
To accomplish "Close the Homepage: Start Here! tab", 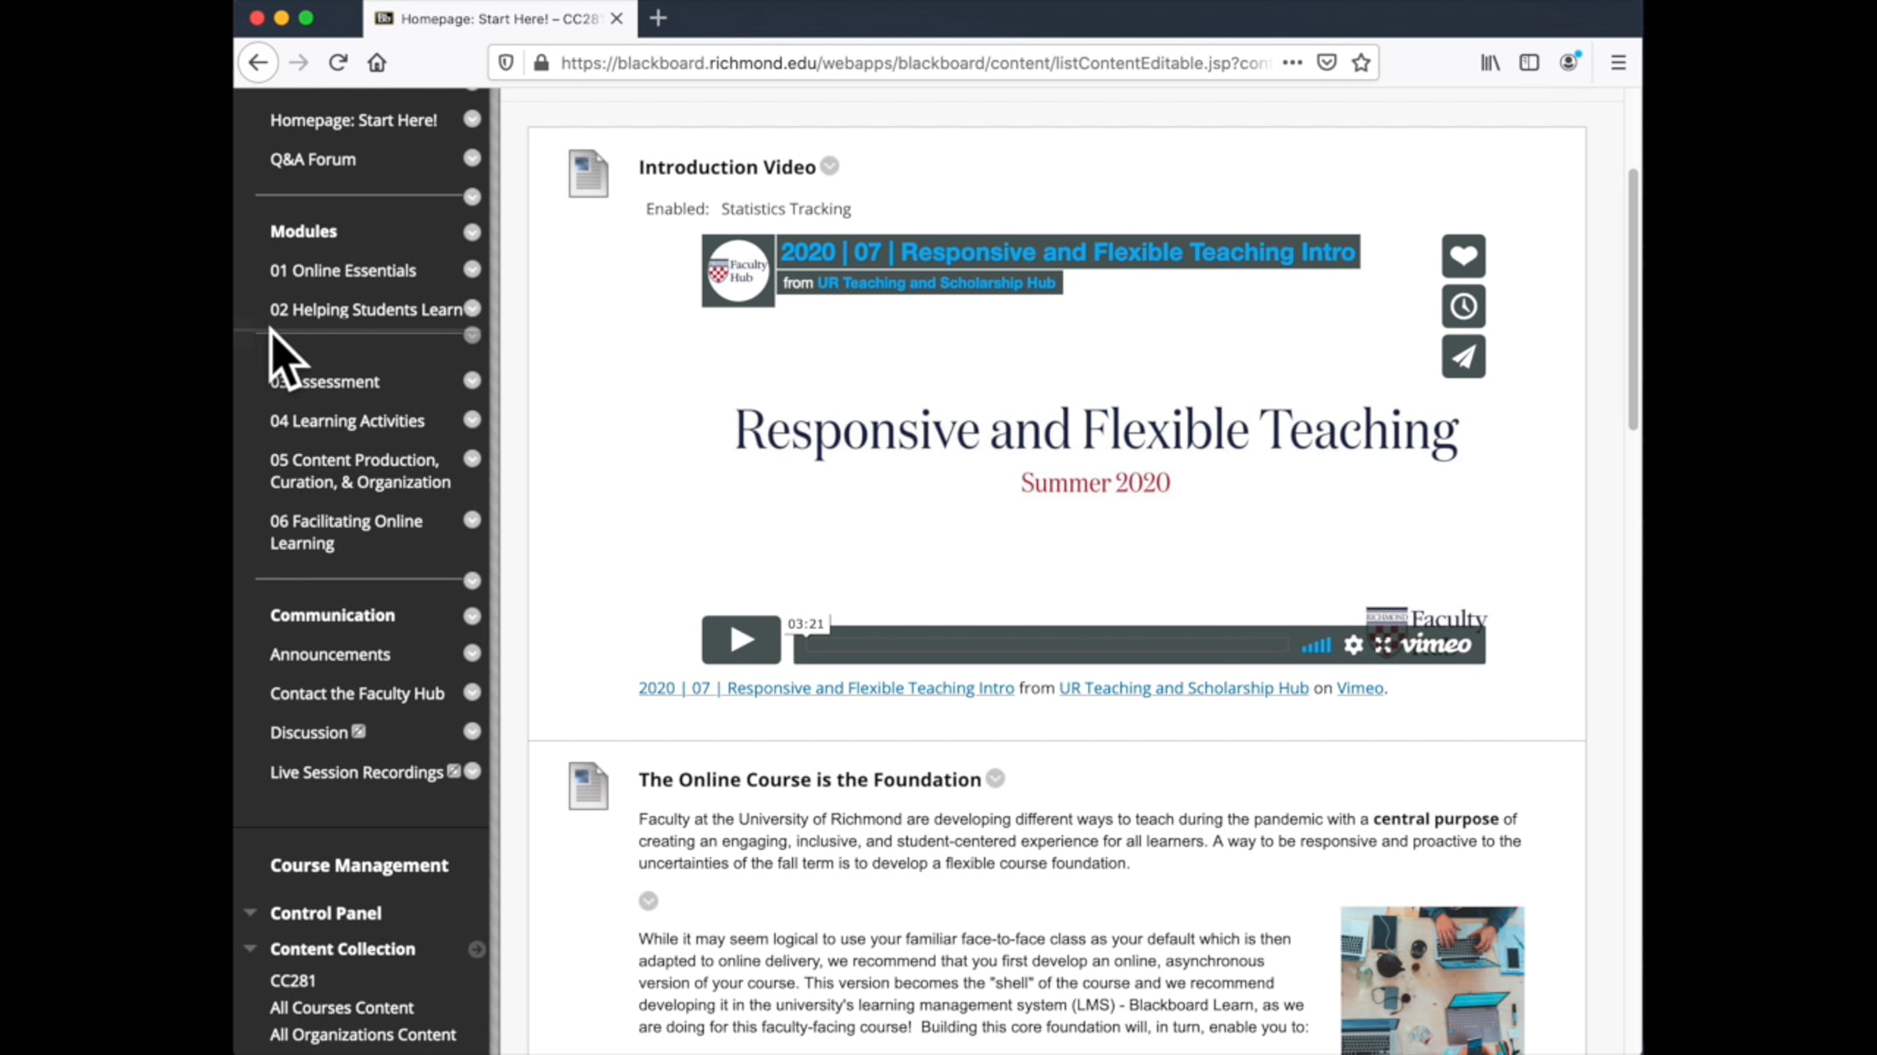I will [617, 19].
